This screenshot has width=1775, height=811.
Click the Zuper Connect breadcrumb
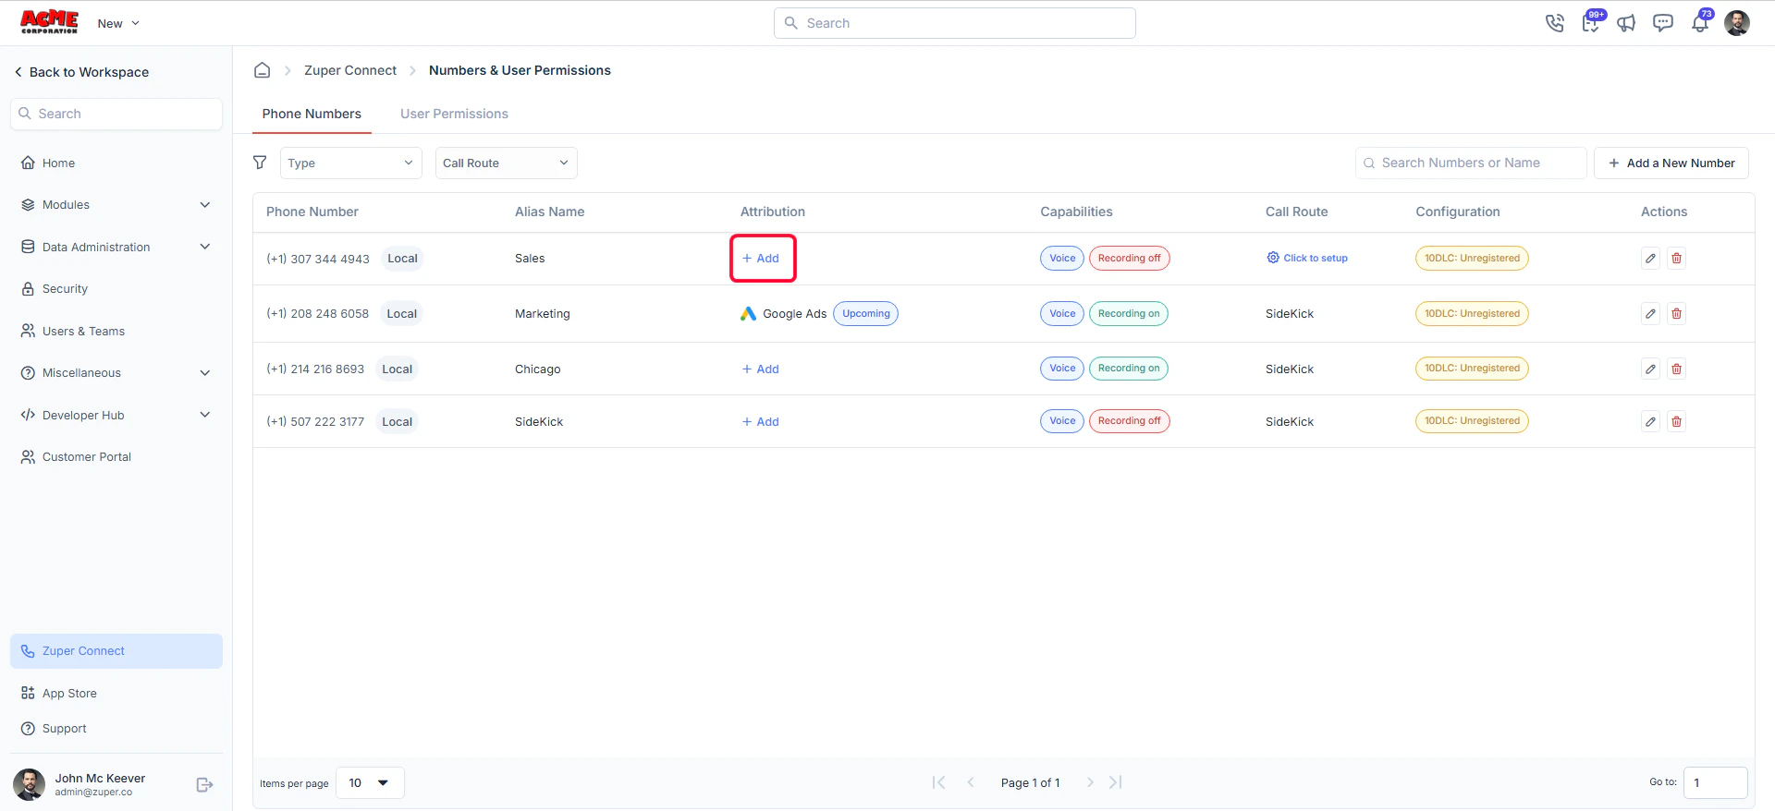point(350,70)
